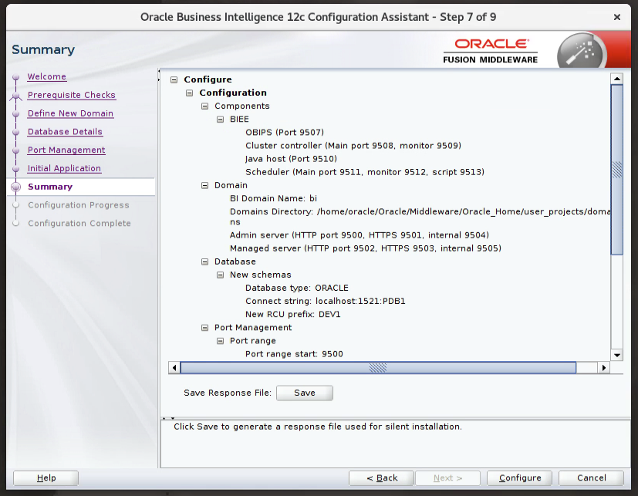Click the horizontal scrollbar right arrow
This screenshot has height=496, width=638.
[x=604, y=368]
